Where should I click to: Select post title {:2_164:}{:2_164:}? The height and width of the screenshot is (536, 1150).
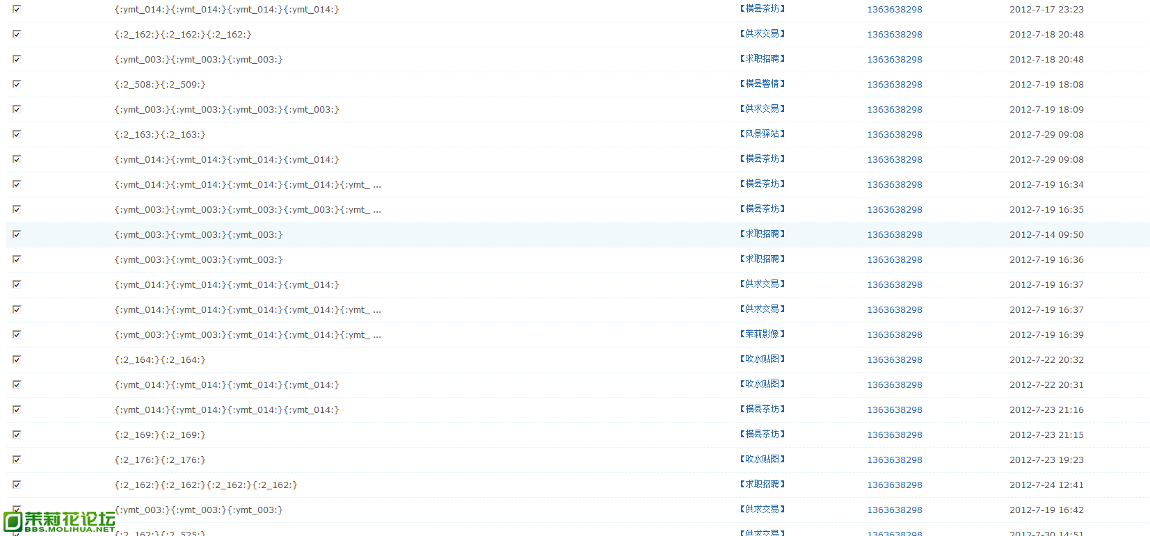coord(160,360)
